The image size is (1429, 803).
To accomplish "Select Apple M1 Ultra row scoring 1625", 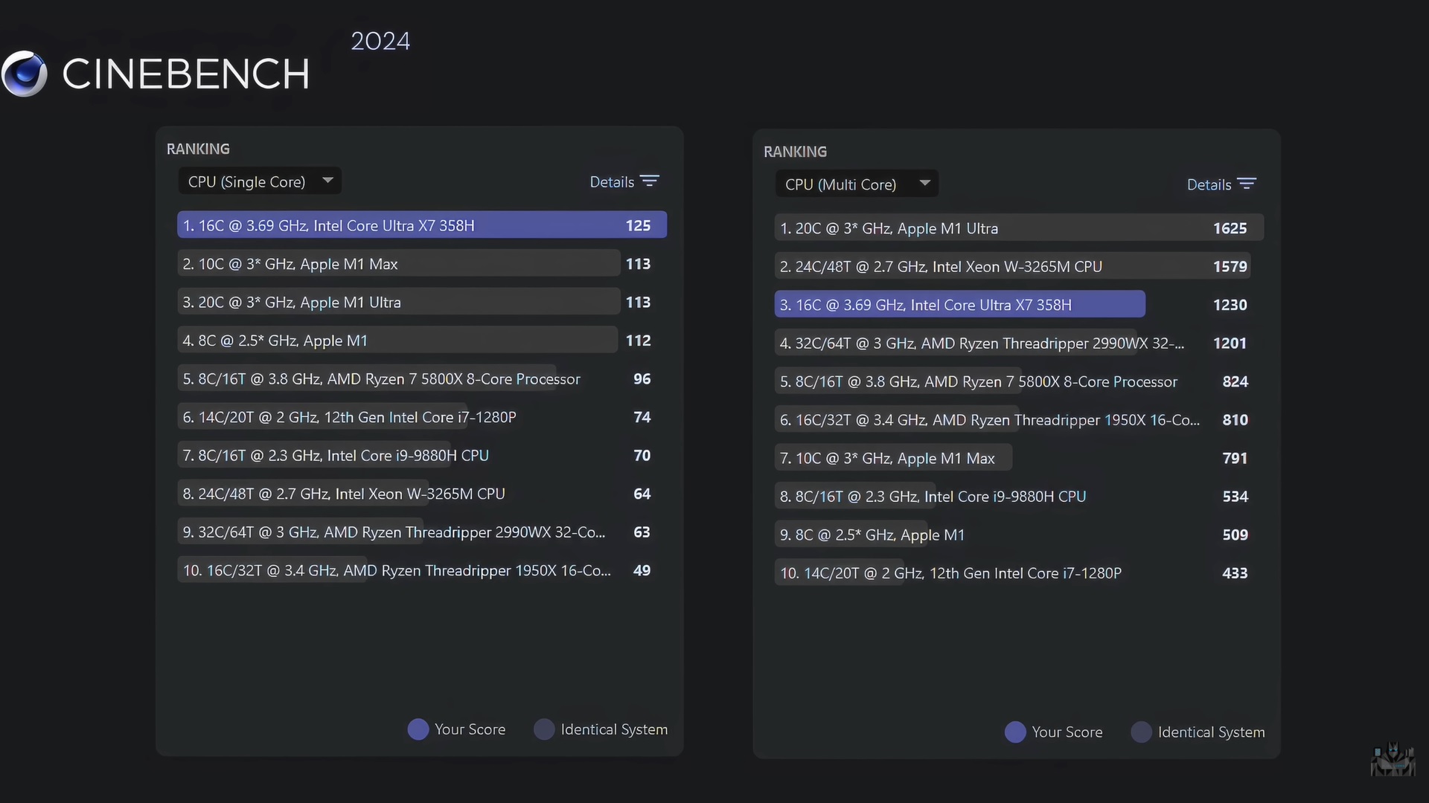I will tap(1018, 228).
